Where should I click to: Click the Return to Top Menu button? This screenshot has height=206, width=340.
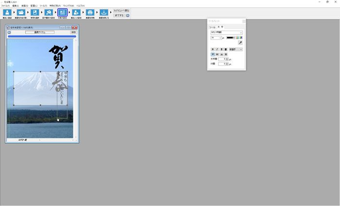[121, 10]
